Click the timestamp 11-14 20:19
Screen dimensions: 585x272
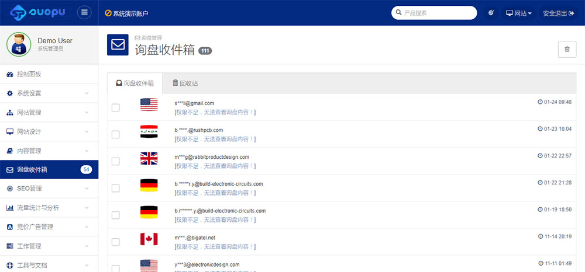click(x=555, y=236)
